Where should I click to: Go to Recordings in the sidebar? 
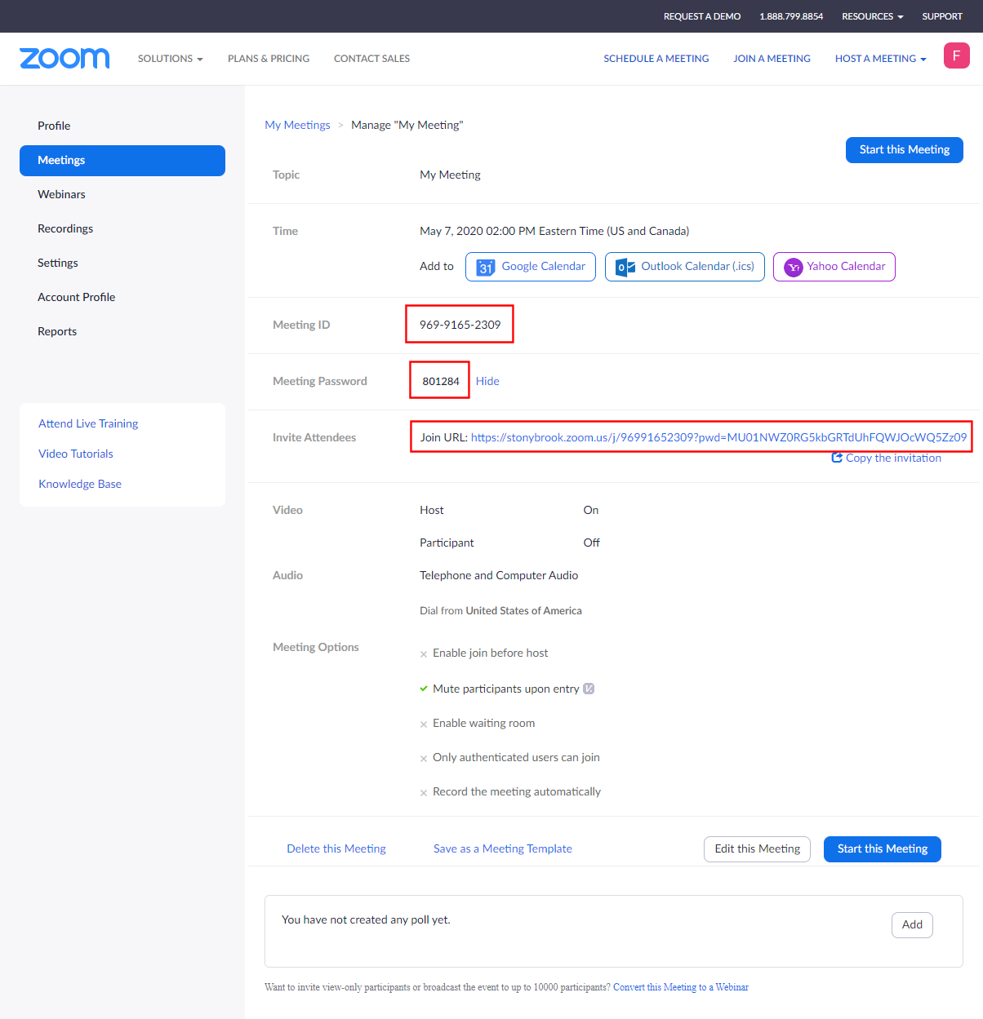65,228
